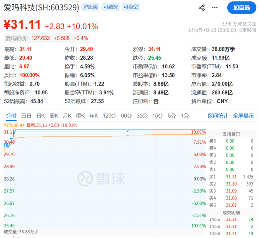Switch to the 分时 chart tab

(11, 116)
